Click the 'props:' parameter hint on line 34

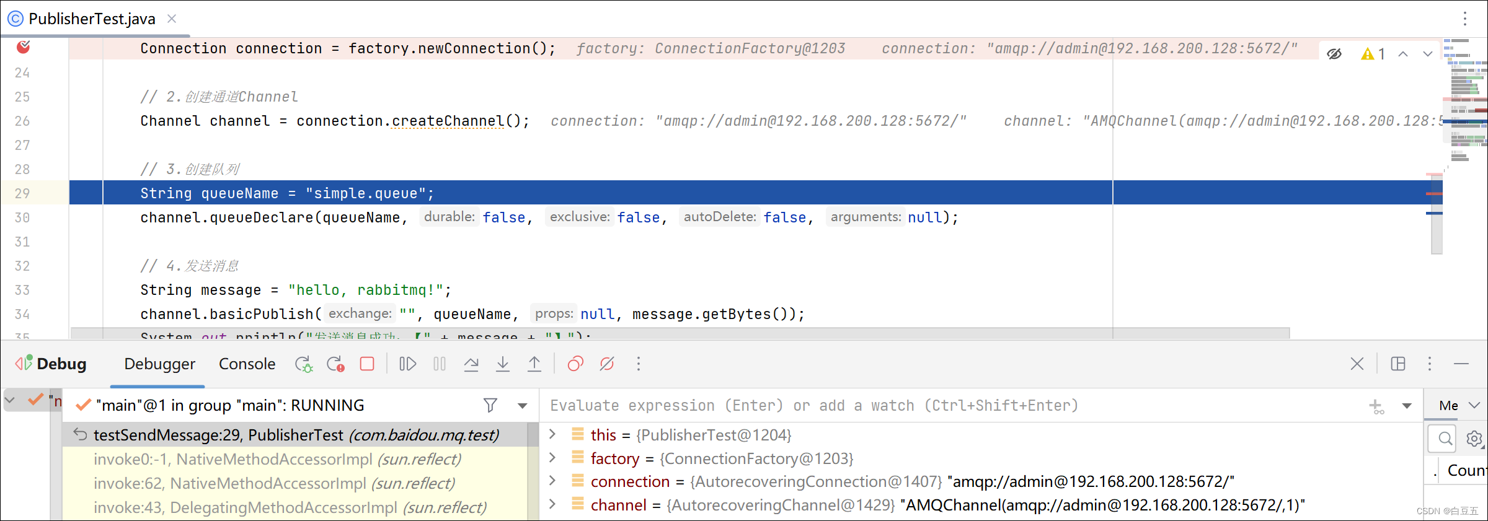point(554,313)
